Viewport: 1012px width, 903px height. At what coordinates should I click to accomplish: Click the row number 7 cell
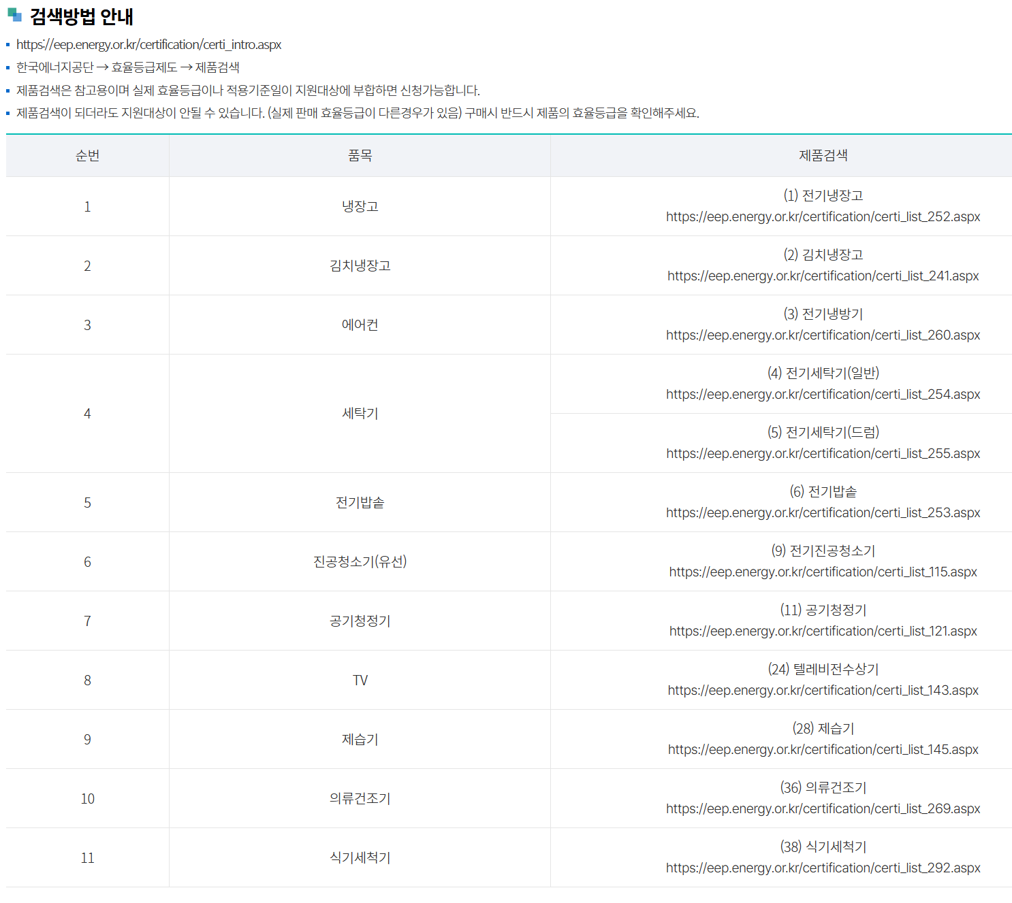(x=87, y=621)
